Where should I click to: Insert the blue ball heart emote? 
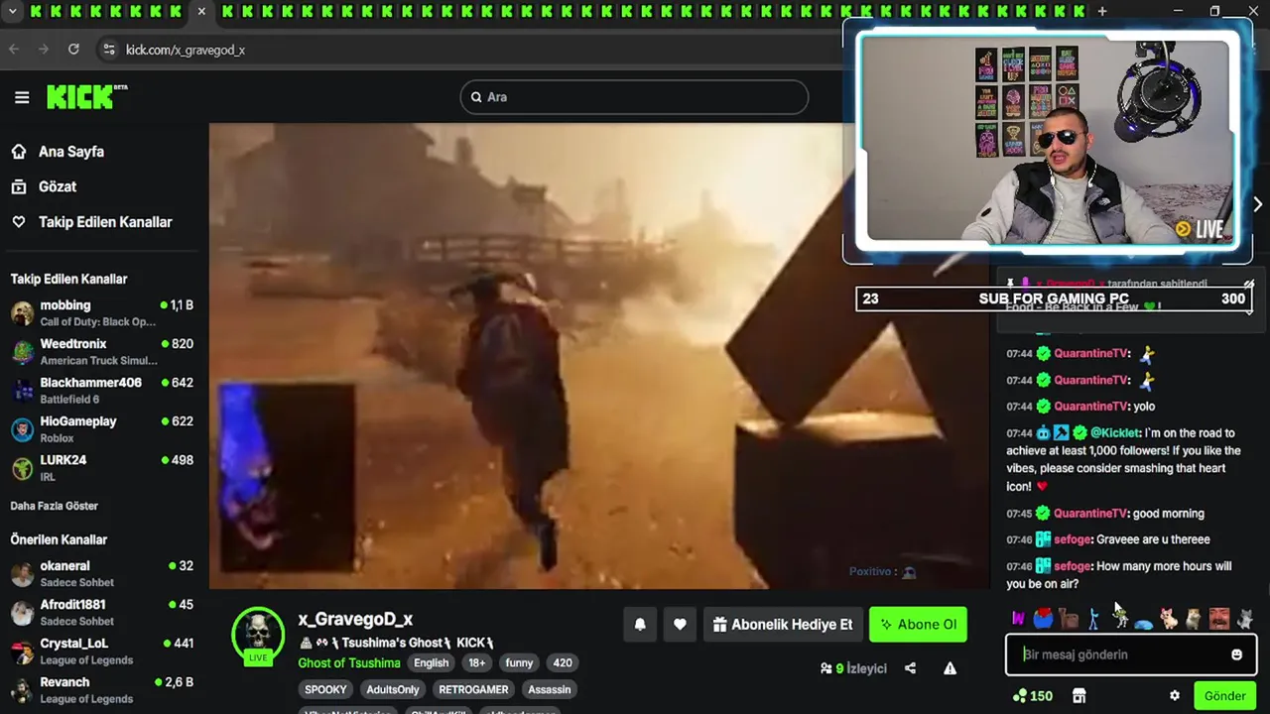pyautogui.click(x=1043, y=619)
